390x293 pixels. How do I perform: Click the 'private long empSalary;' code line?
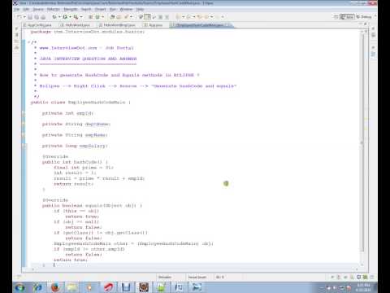tap(75, 146)
